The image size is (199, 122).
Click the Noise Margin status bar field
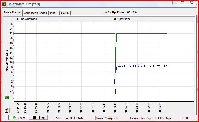(112, 118)
